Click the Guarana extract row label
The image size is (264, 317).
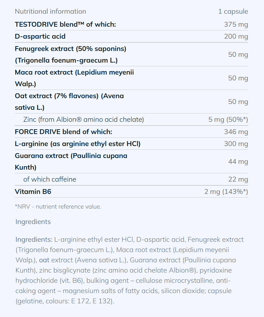point(71,161)
